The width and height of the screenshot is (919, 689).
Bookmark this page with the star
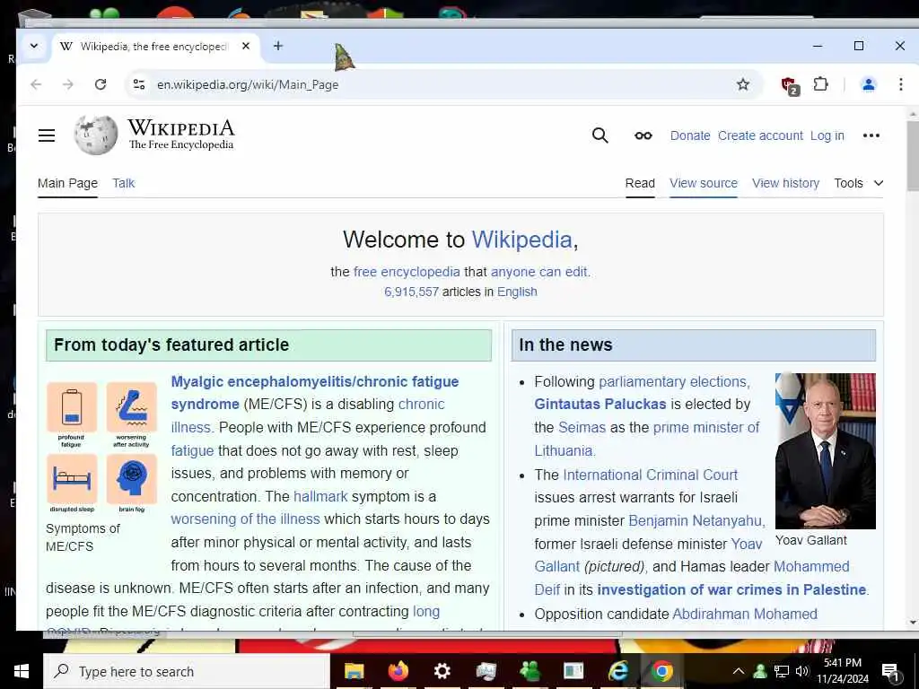click(x=742, y=84)
